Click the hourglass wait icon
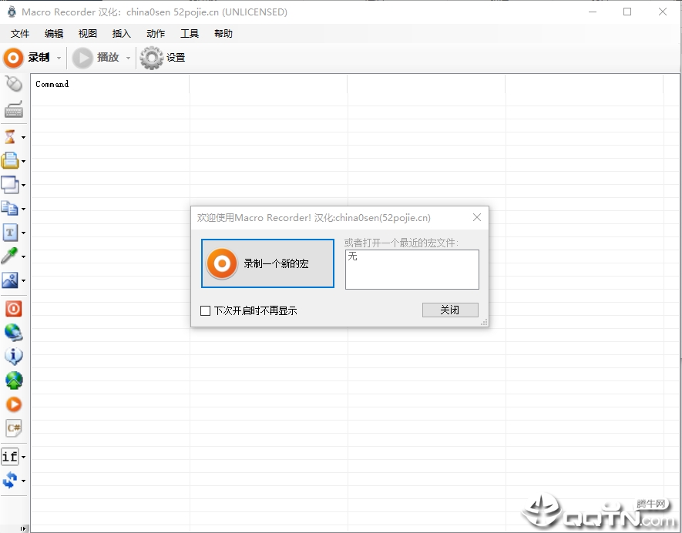 click(x=10, y=137)
